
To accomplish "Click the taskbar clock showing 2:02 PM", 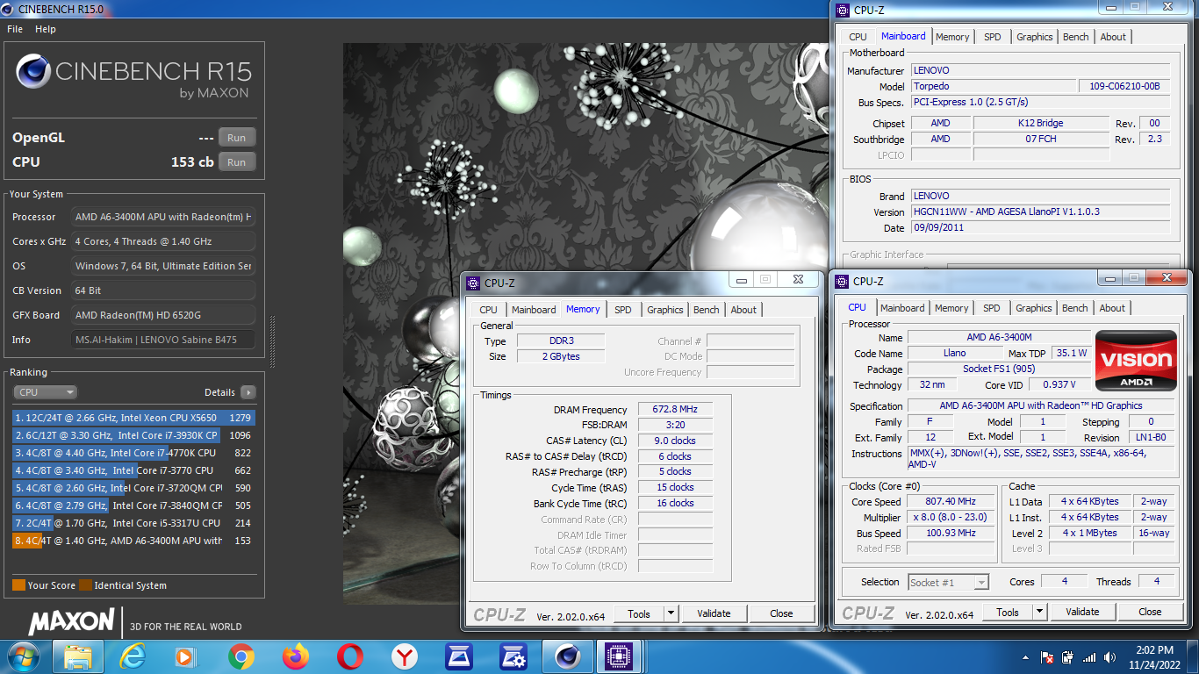I will pyautogui.click(x=1153, y=657).
